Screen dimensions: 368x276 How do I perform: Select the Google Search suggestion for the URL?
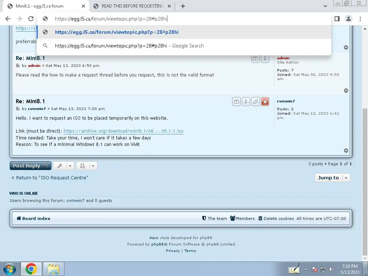pyautogui.click(x=184, y=46)
